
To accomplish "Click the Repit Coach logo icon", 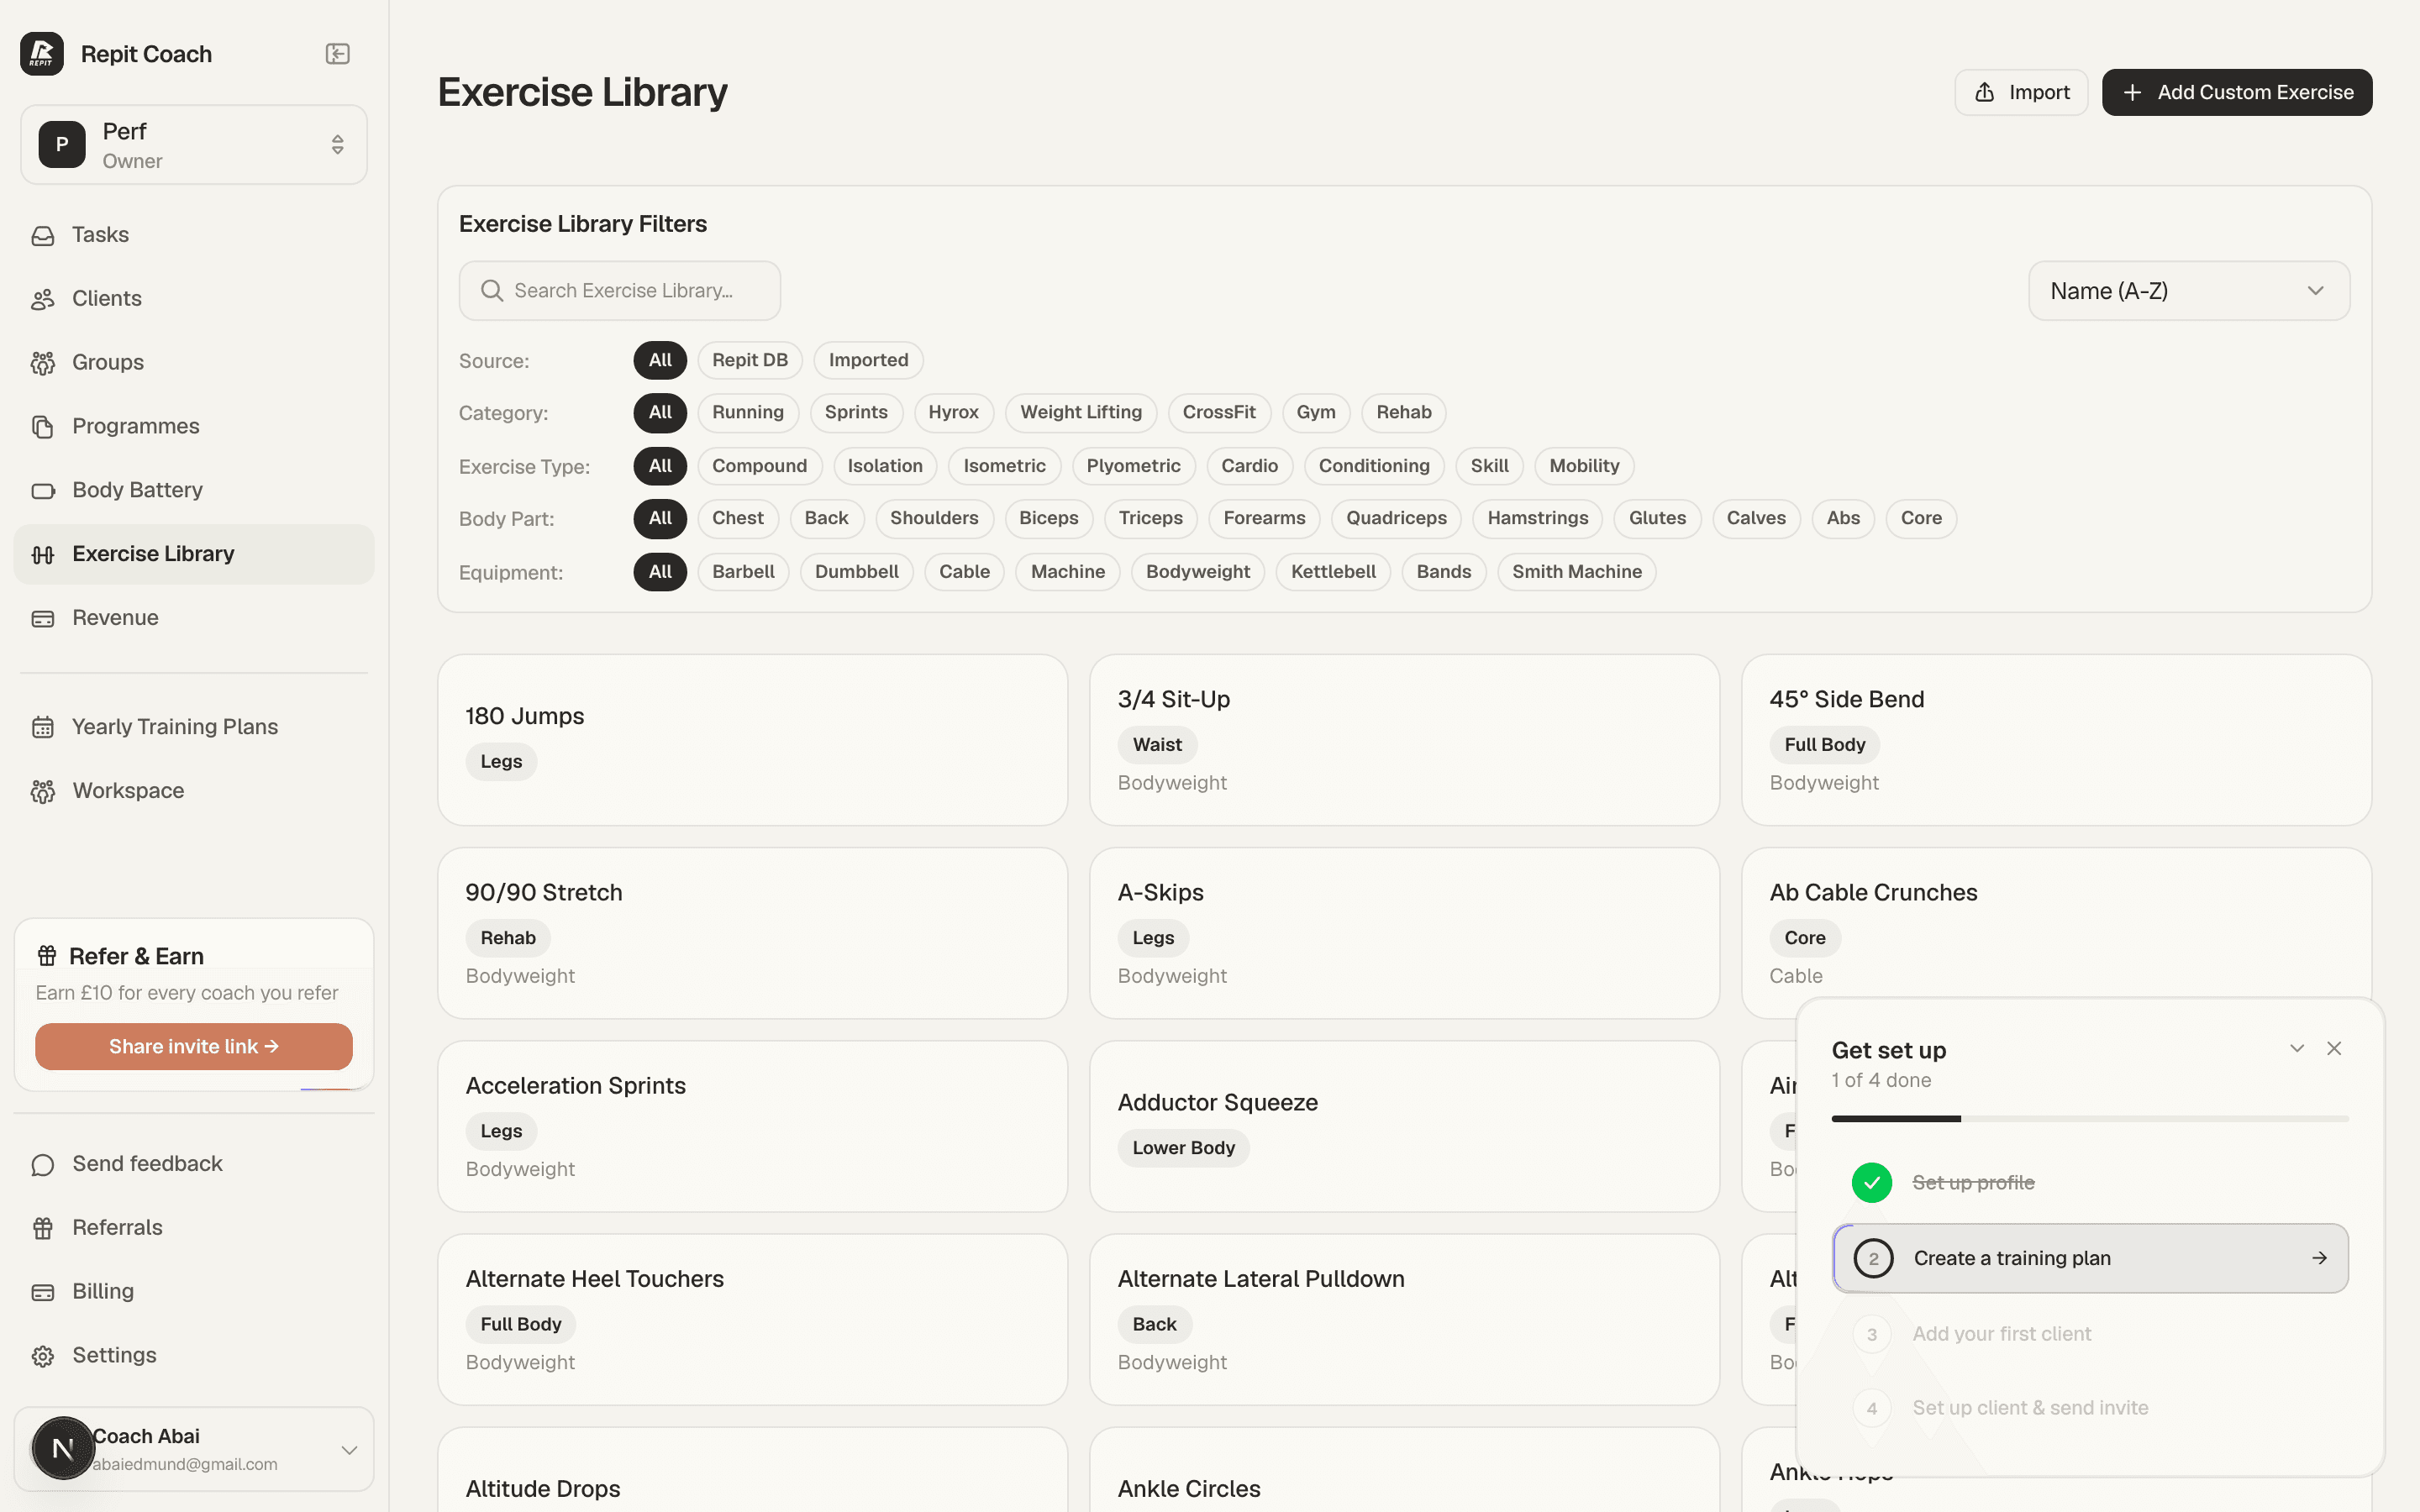I will tap(42, 54).
